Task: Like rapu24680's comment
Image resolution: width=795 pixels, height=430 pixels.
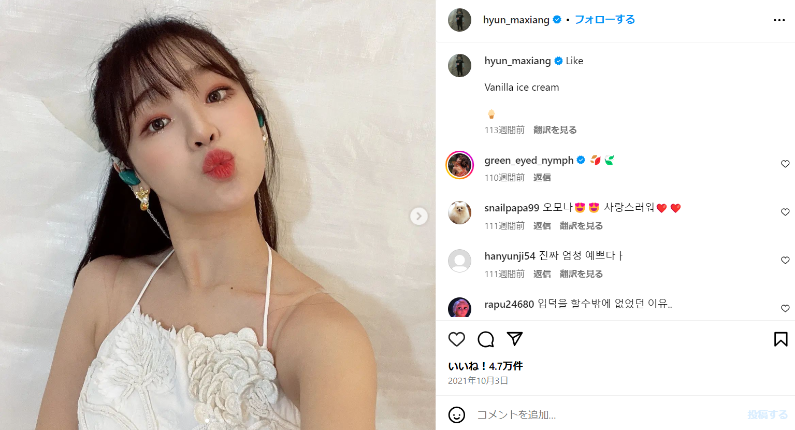Action: (785, 308)
